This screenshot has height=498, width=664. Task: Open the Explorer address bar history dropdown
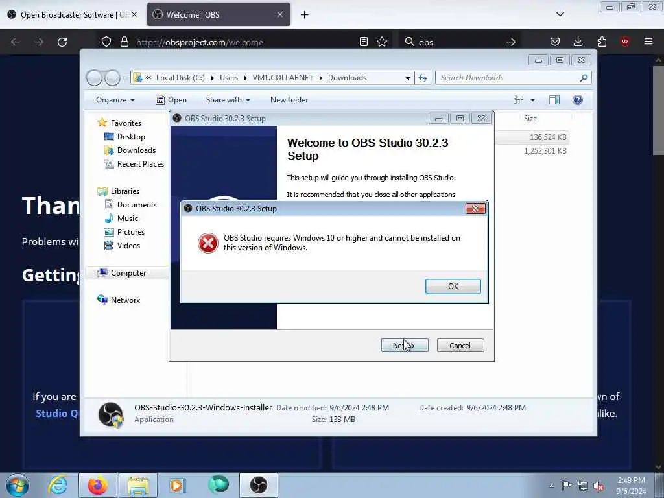(x=407, y=78)
